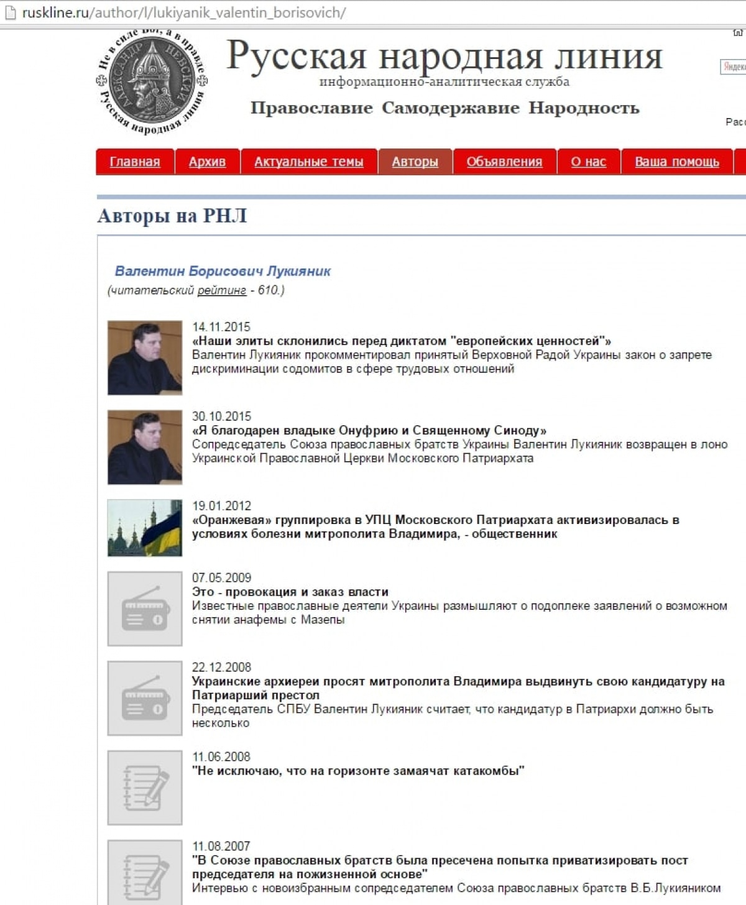Select the Авторы menu tab
The height and width of the screenshot is (905, 746).
click(x=415, y=162)
